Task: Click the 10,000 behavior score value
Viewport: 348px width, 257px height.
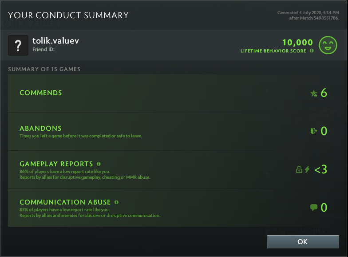Action: point(297,42)
